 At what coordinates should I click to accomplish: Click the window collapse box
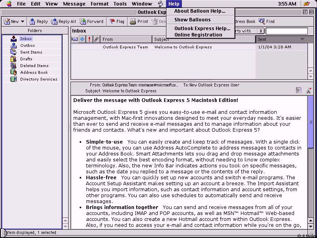(x=311, y=12)
